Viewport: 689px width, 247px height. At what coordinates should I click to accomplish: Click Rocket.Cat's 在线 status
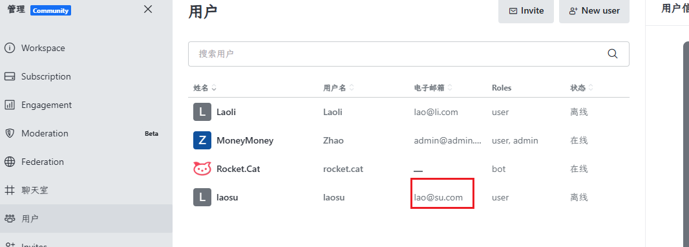click(578, 169)
